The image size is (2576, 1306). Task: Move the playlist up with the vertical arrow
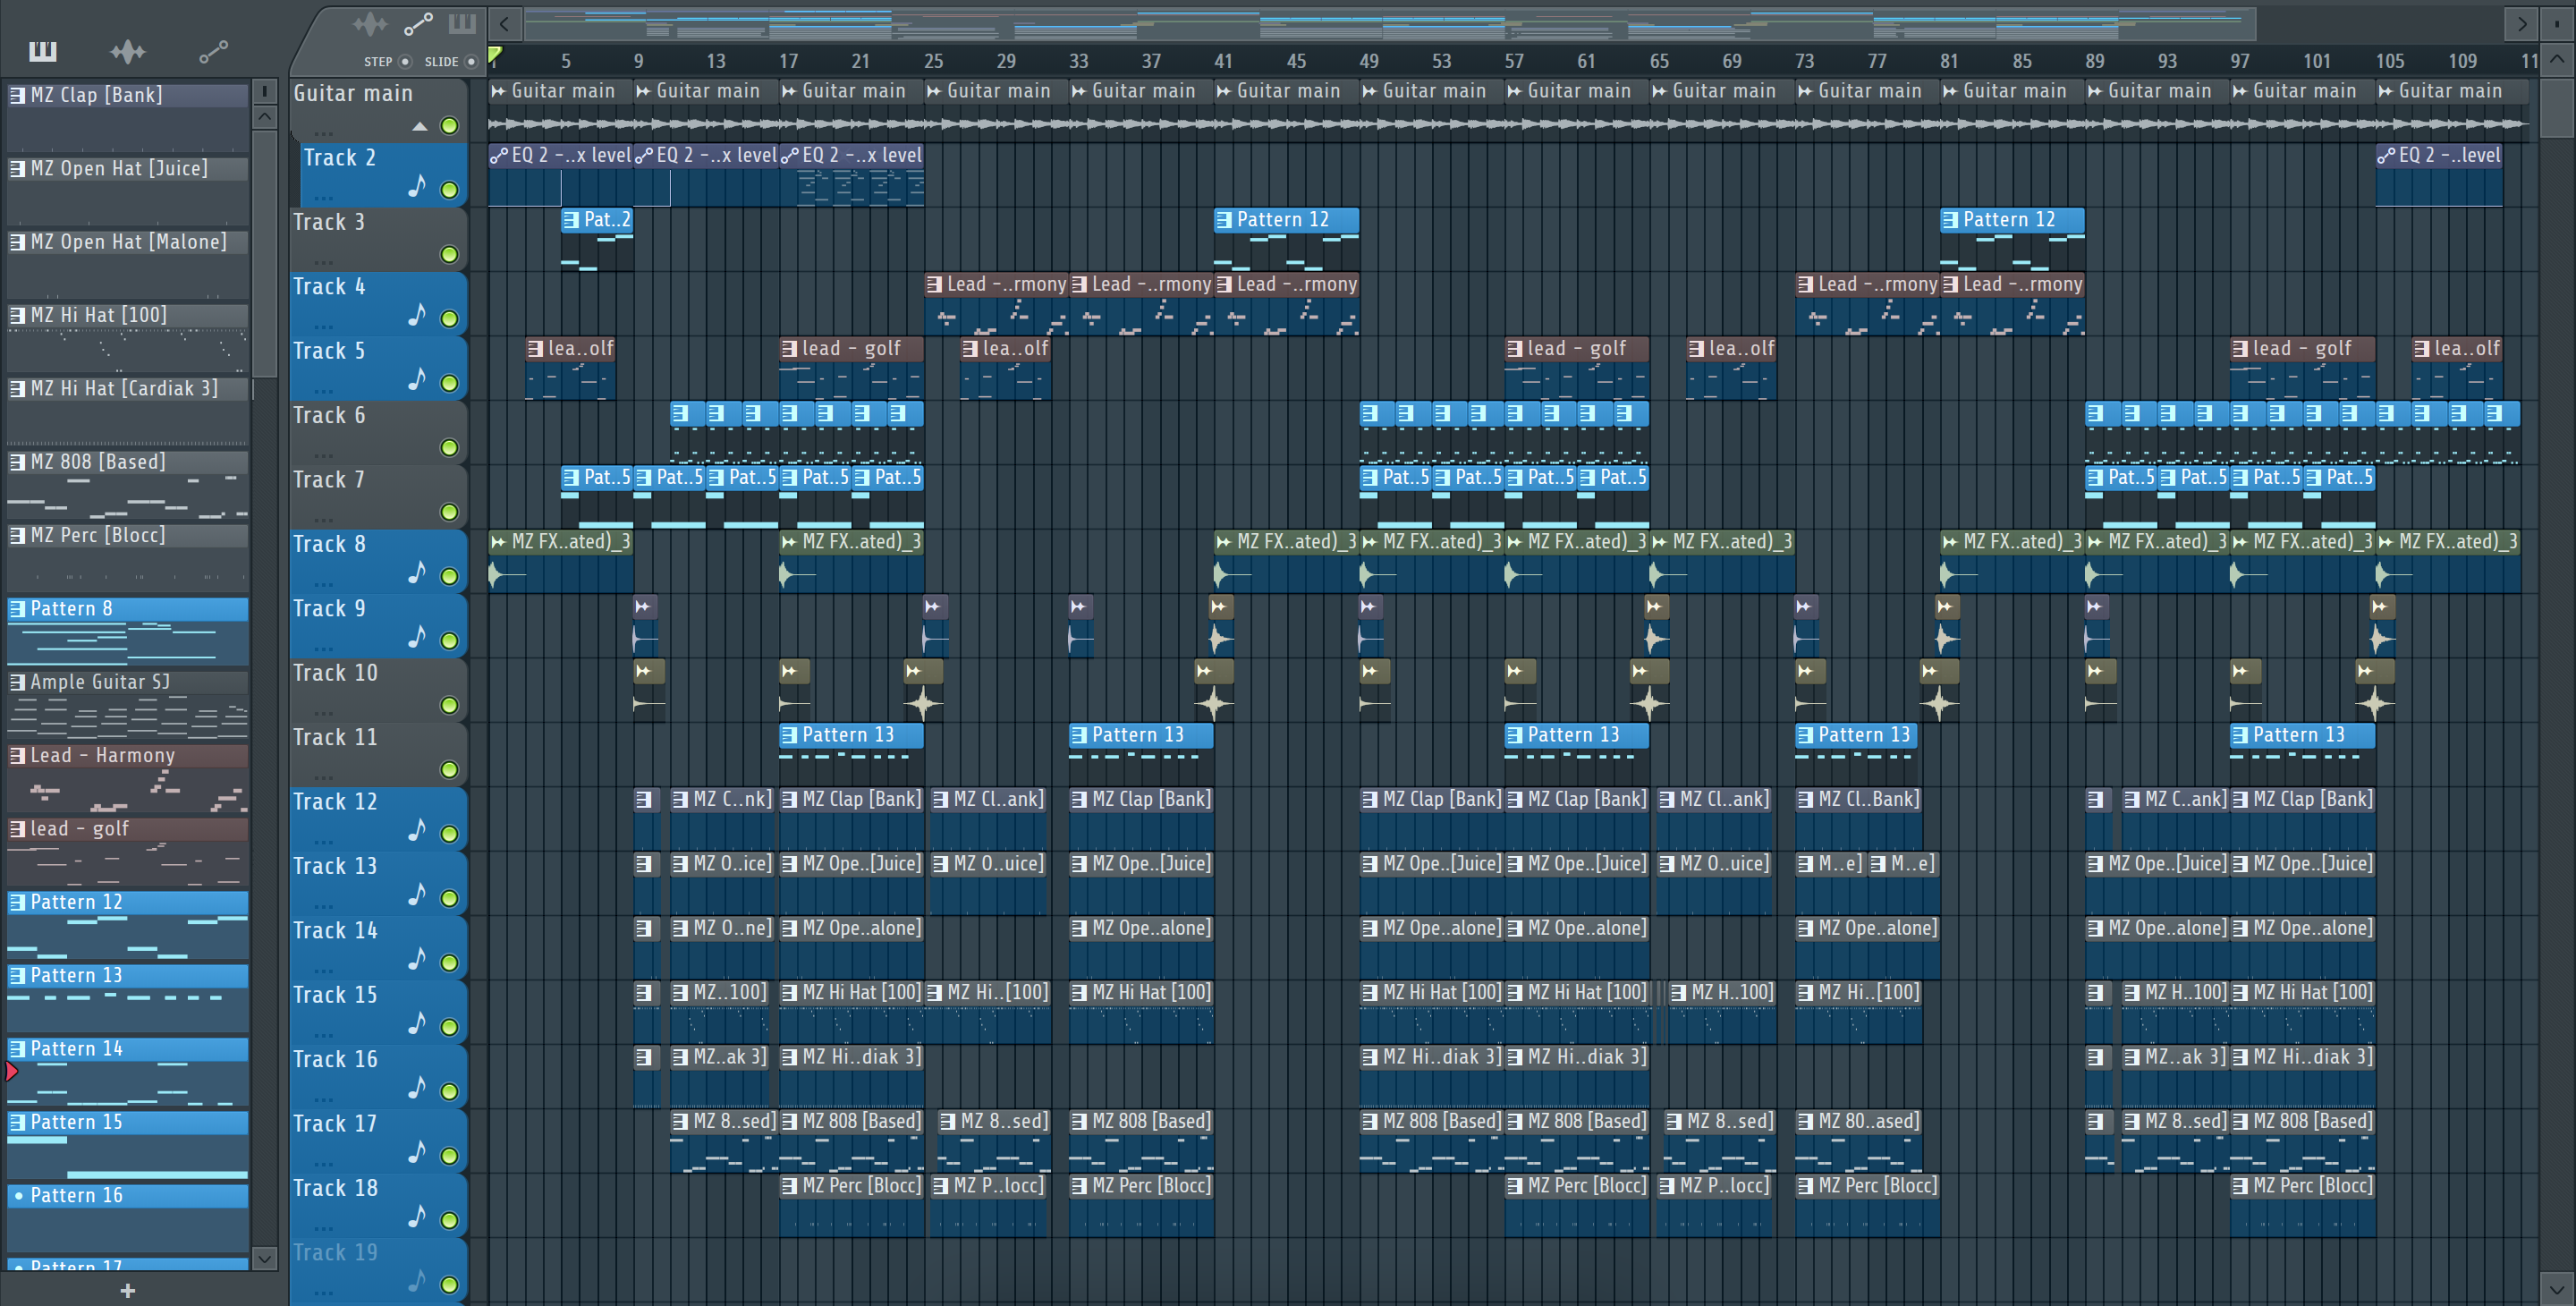[x=2557, y=59]
